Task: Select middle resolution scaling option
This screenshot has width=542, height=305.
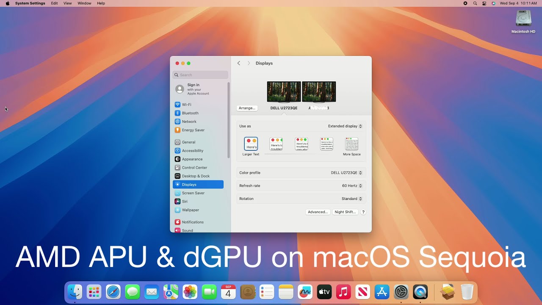Action: coord(301,144)
